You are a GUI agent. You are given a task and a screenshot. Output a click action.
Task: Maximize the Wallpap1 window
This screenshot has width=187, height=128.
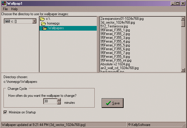click(x=177, y=3)
